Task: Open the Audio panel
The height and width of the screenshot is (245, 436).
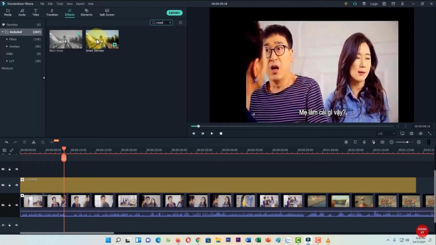Action: coord(21,13)
